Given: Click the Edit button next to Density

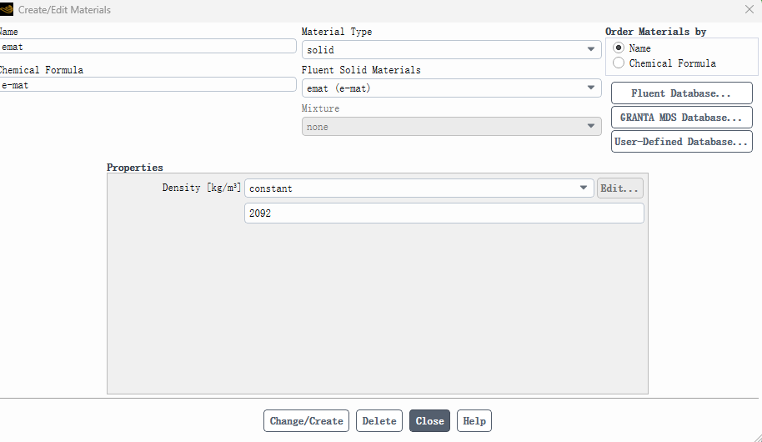Looking at the screenshot, I should pos(620,188).
